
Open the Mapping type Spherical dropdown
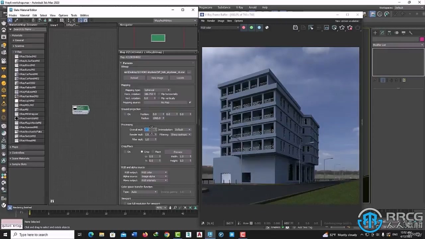157,90
